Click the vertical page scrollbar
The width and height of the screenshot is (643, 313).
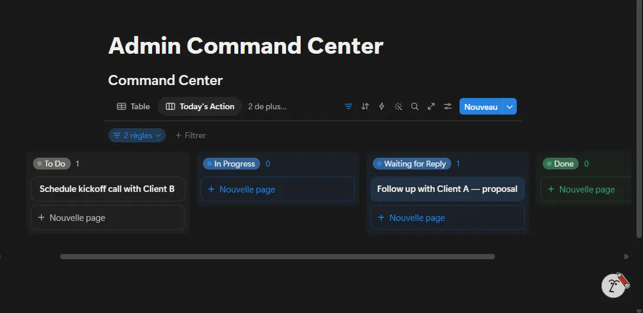point(638,119)
